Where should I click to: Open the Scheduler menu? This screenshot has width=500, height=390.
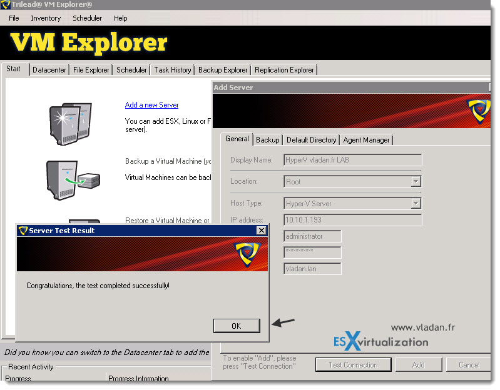tap(87, 18)
